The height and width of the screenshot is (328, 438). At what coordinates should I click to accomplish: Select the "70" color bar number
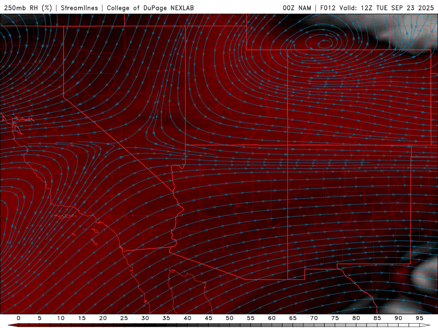[314, 318]
